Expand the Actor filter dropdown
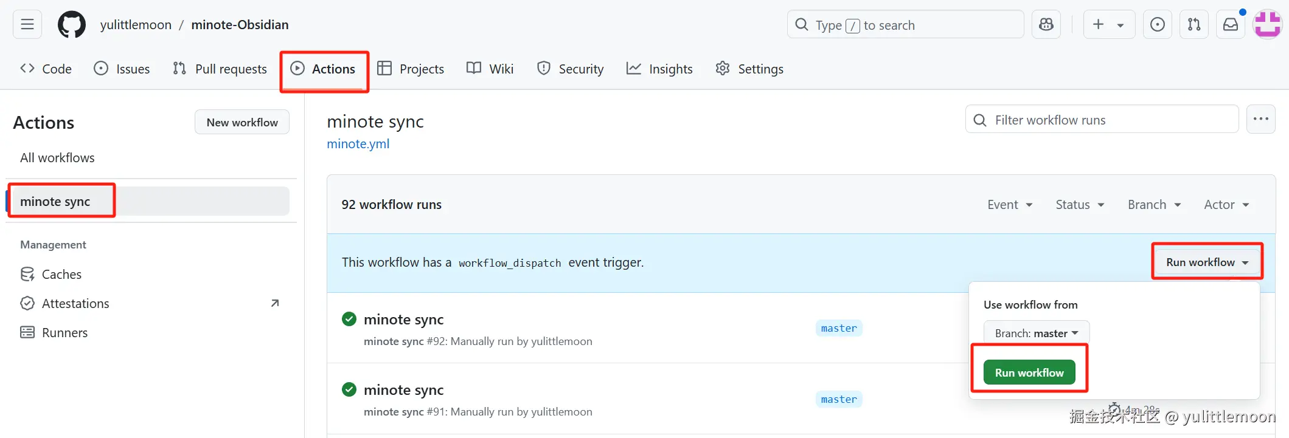Image resolution: width=1289 pixels, height=438 pixels. [1226, 205]
